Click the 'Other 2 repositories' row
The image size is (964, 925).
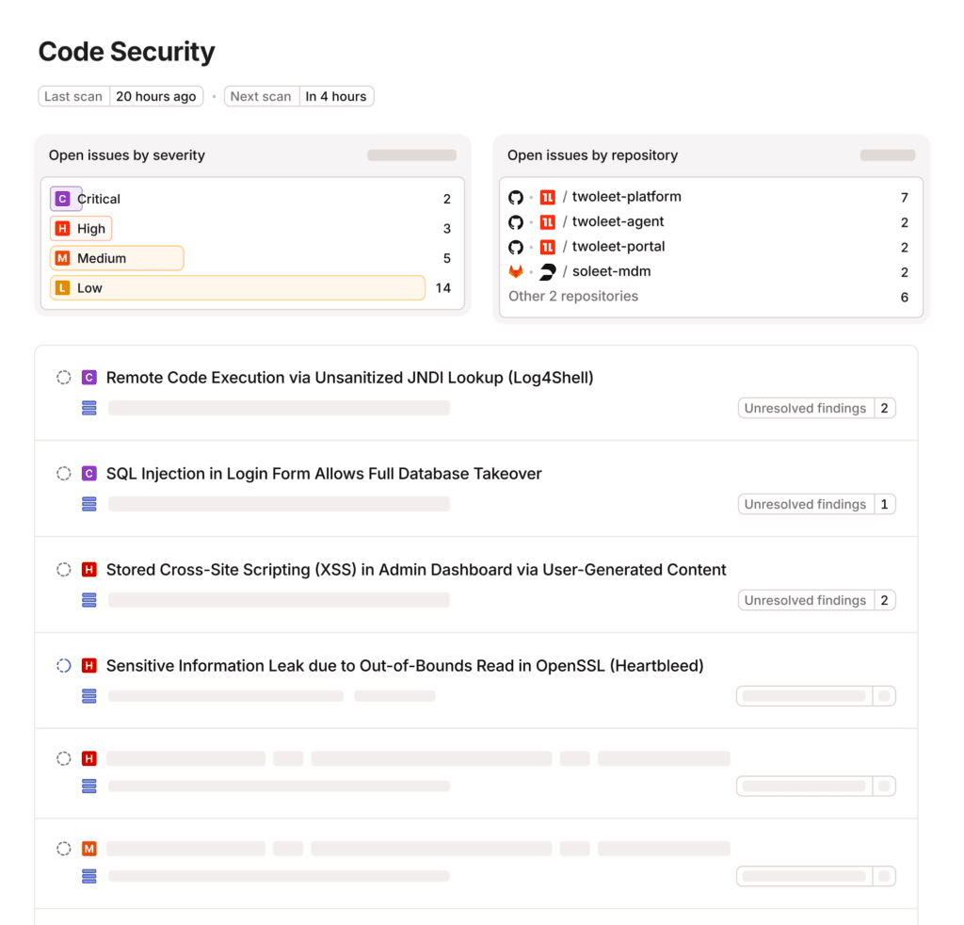click(x=708, y=297)
